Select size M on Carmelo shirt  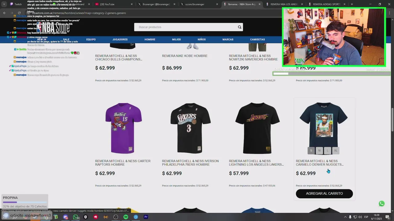(319, 150)
